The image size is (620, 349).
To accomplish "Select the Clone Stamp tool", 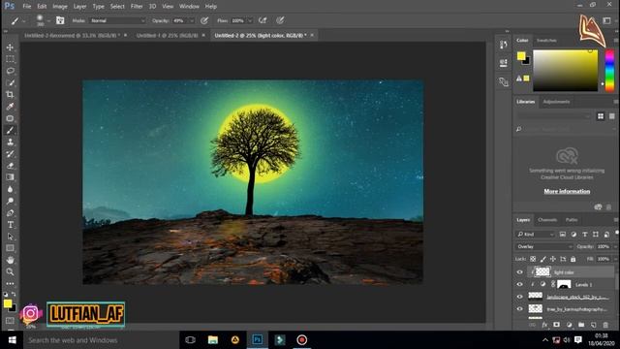I will 11,143.
